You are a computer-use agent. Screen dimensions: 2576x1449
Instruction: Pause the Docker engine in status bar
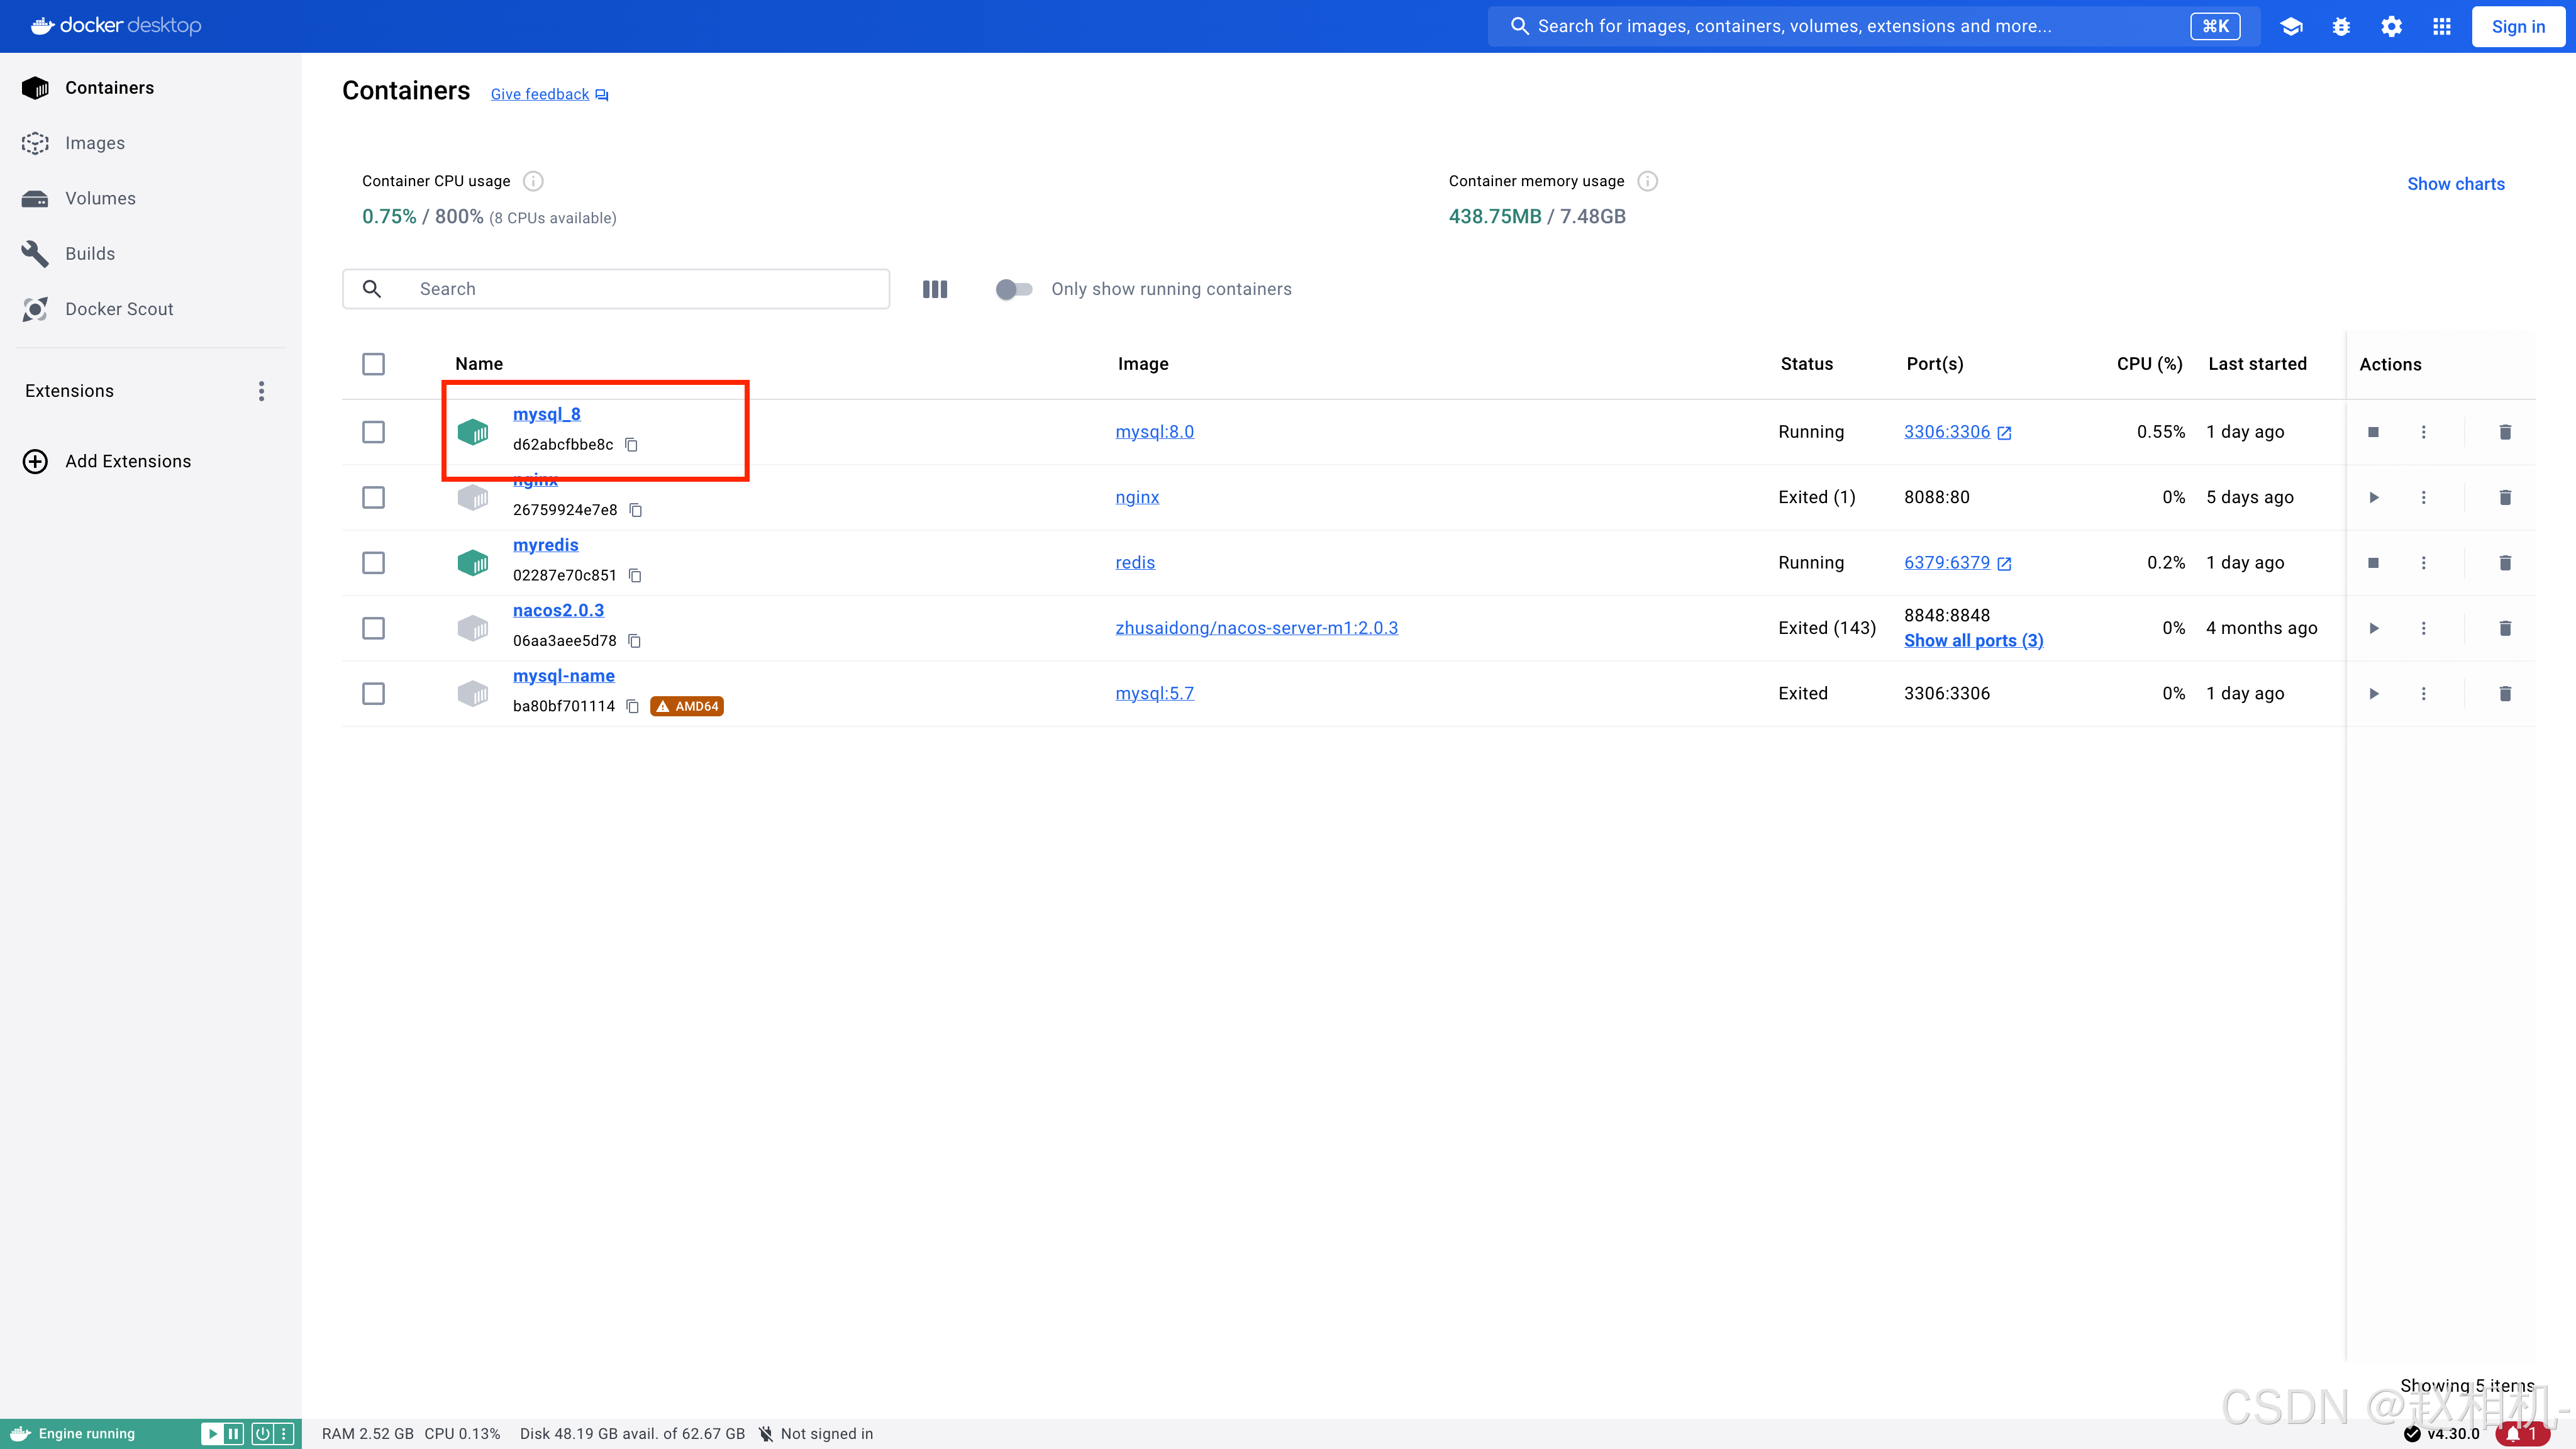[x=233, y=1434]
